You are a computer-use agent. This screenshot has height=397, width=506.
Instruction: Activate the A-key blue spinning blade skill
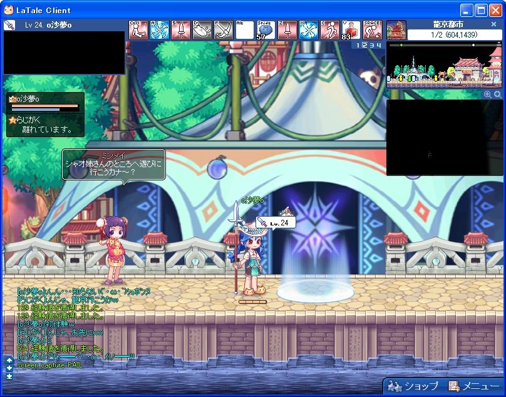pyautogui.click(x=160, y=30)
